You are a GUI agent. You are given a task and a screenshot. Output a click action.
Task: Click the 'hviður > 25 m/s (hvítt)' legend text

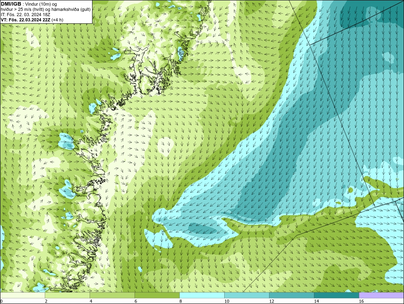pos(23,10)
